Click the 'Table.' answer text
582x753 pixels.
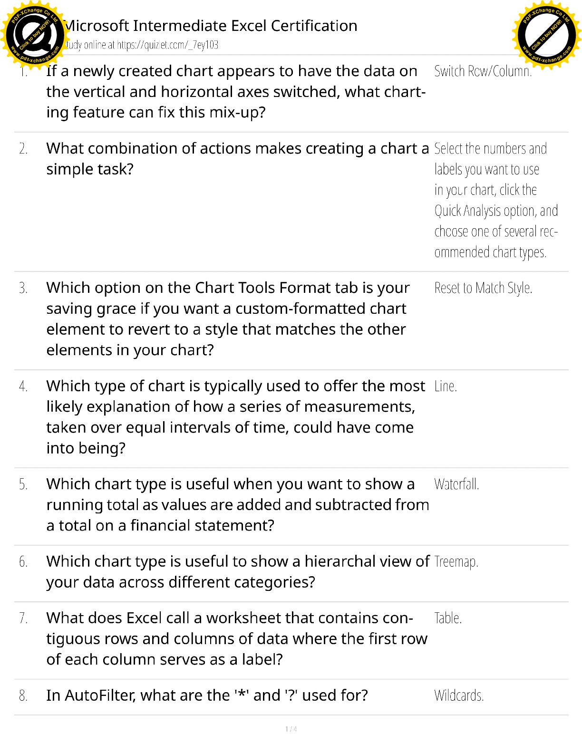click(x=448, y=618)
